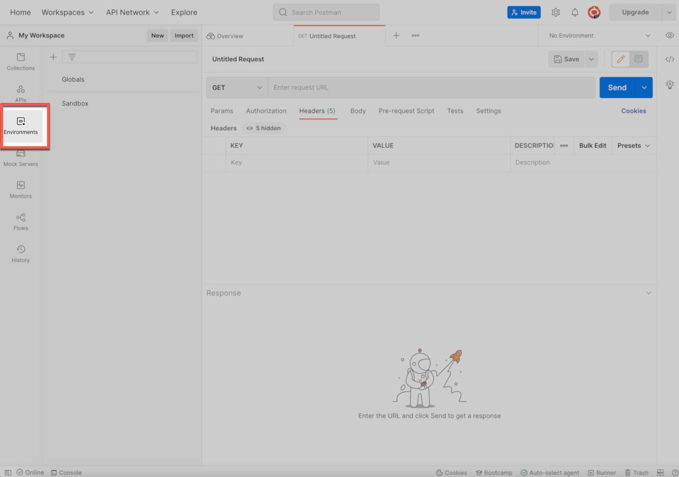
Task: Open the Monitors panel
Action: (x=20, y=189)
